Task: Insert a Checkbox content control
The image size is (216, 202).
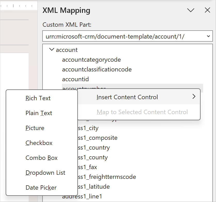Action: (x=39, y=143)
